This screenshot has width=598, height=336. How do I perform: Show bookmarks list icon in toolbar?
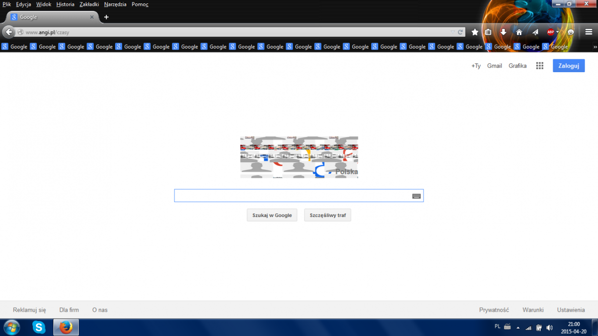point(488,32)
